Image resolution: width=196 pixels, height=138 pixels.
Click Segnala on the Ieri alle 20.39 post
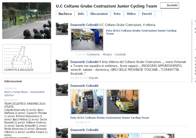93,78
